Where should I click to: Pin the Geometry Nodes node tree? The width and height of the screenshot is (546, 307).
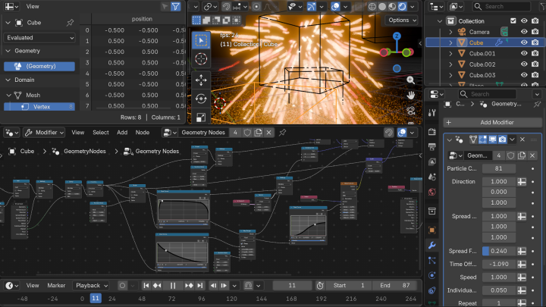coord(282,133)
